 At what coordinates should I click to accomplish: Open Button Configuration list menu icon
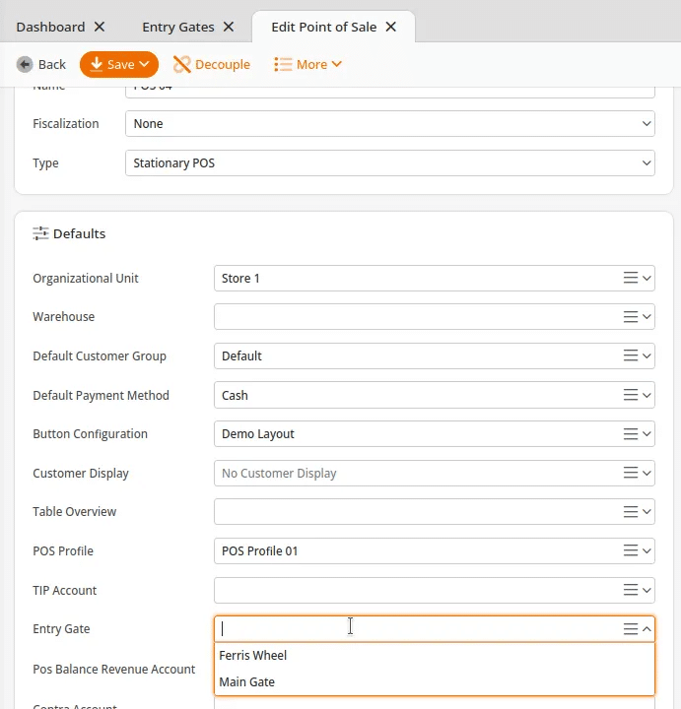631,433
